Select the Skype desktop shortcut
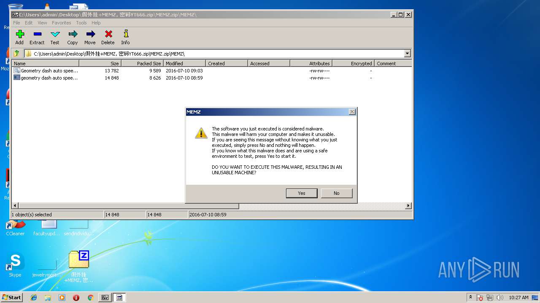This screenshot has height=303, width=540. (x=15, y=265)
